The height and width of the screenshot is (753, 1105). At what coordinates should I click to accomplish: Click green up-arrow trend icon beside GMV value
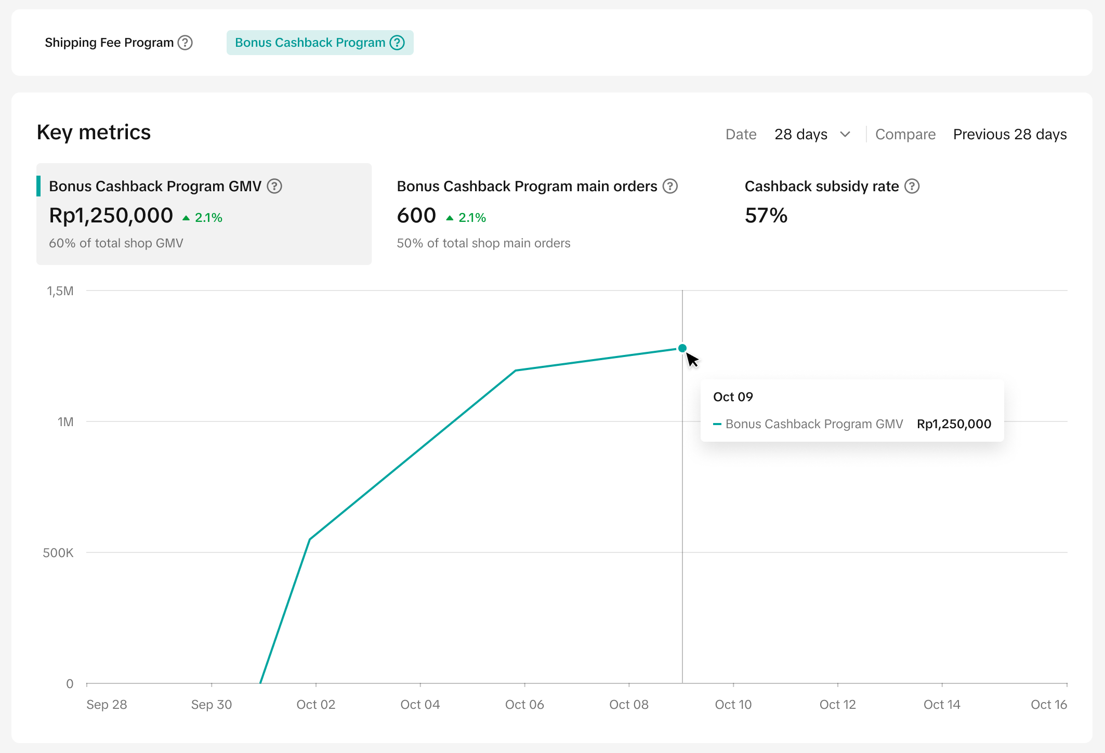click(186, 218)
